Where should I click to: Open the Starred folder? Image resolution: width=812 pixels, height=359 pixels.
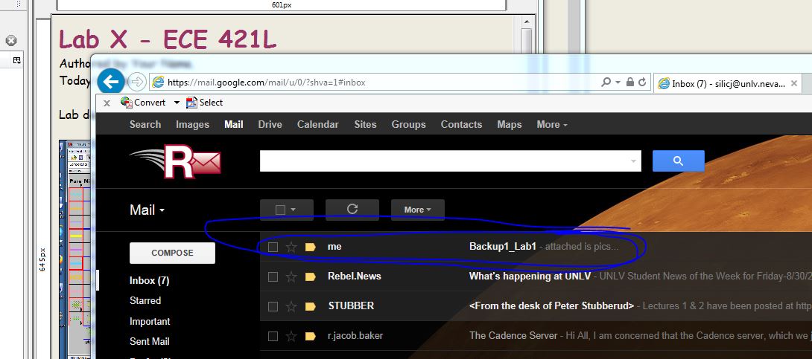click(x=145, y=300)
